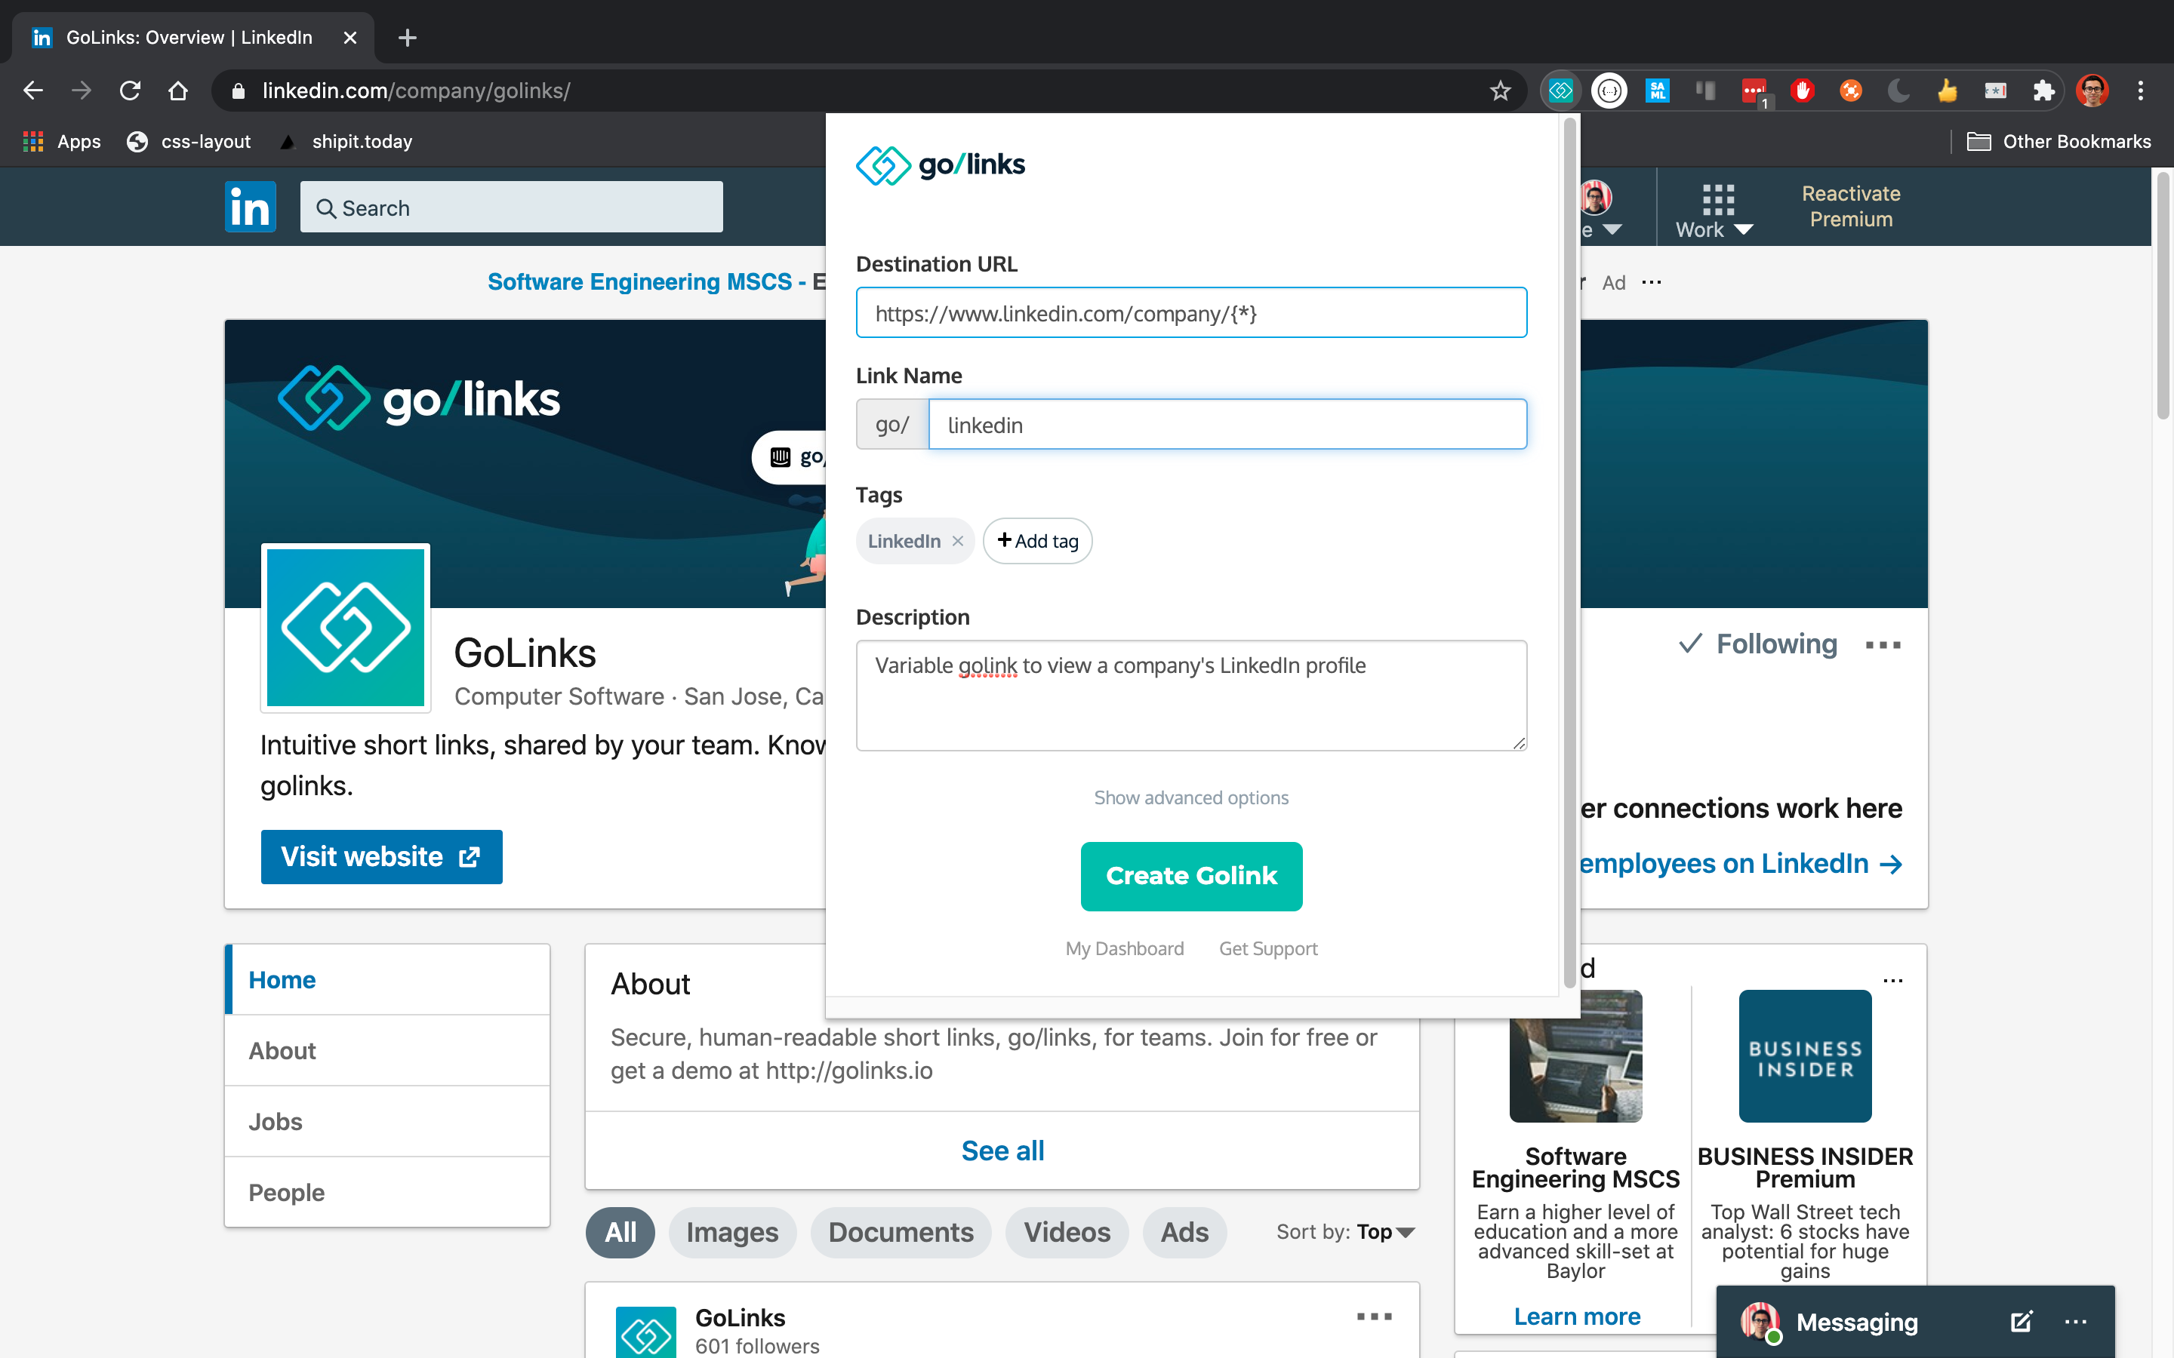
Task: Remove the LinkedIn tag with its X
Action: (958, 541)
